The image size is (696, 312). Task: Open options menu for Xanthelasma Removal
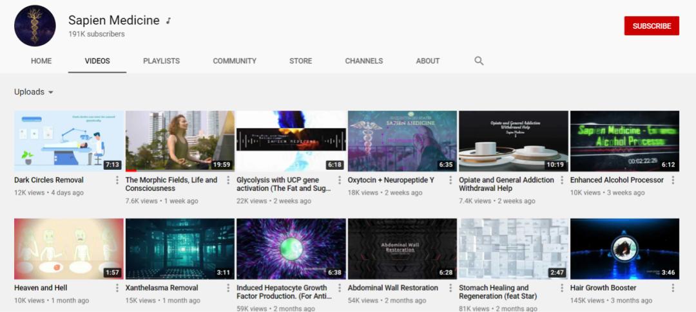[x=228, y=288]
